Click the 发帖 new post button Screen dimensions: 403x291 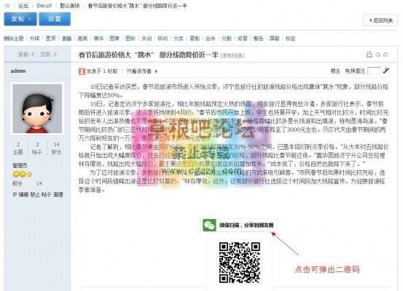tap(20, 19)
